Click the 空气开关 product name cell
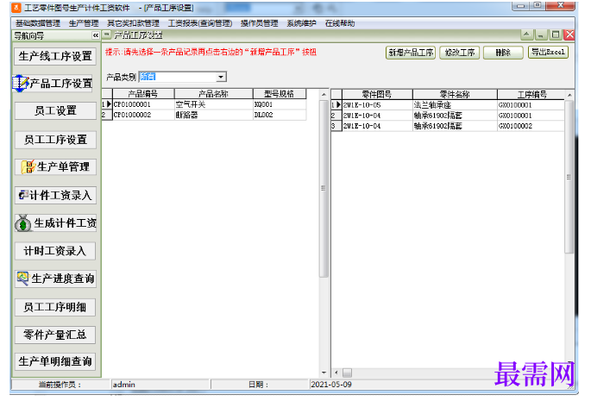The height and width of the screenshot is (401, 591). coord(214,104)
